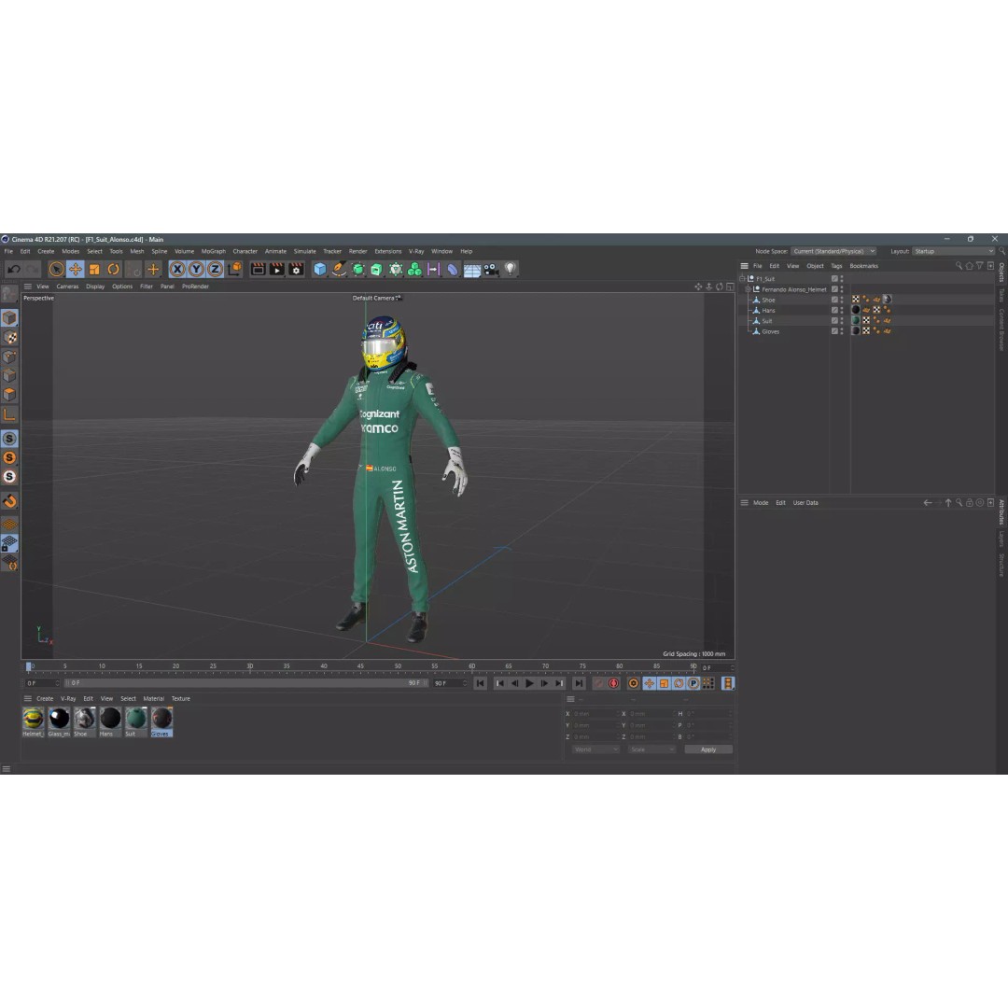Click the light object icon in the toolbar

(508, 269)
